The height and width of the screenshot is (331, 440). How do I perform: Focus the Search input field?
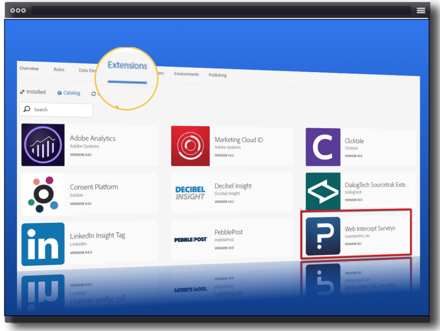57,110
